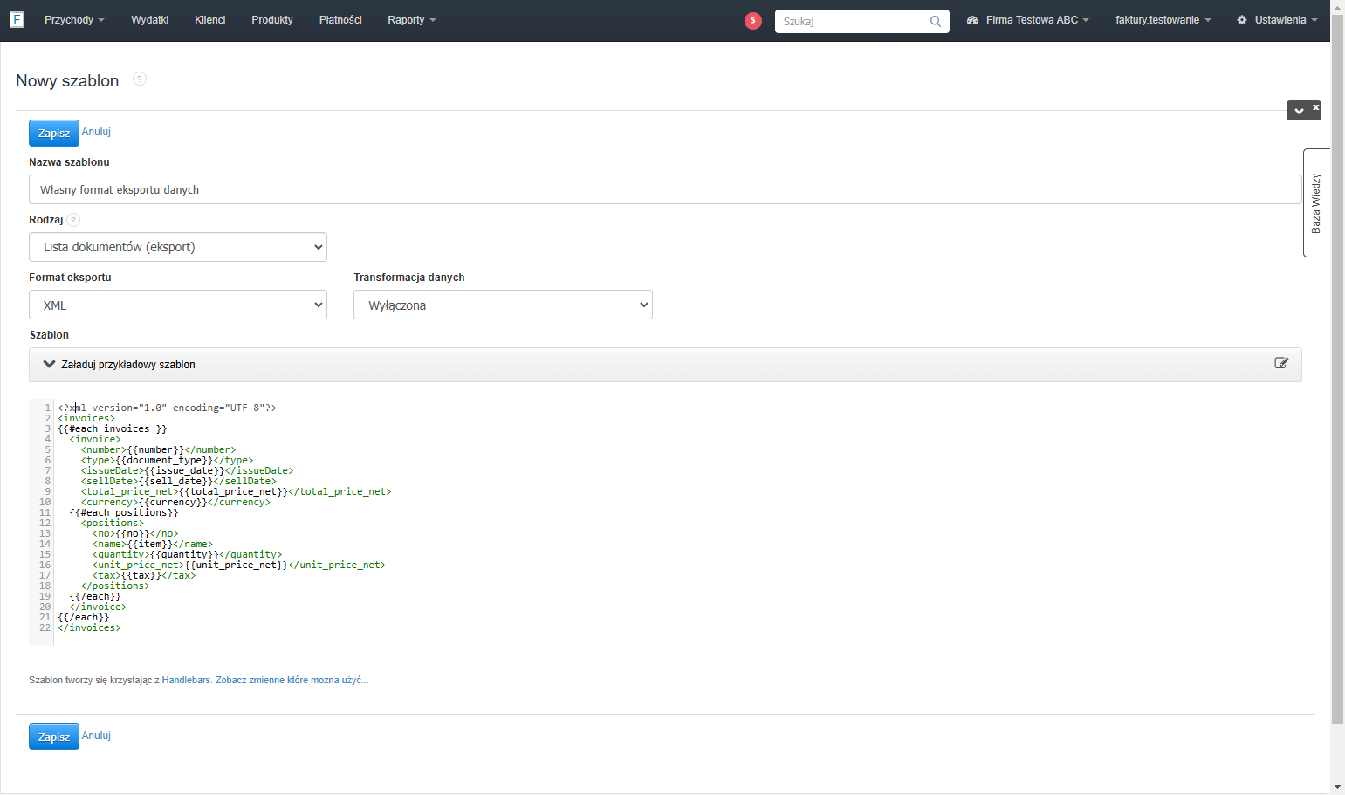Viewport: 1345px width, 795px height.
Task: Click the F logo home icon
Action: coord(17,19)
